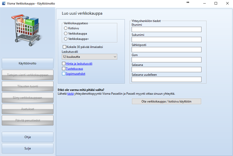Click the Visma app icon in title bar
Image resolution: width=233 pixels, height=156 pixels.
coord(4,4)
